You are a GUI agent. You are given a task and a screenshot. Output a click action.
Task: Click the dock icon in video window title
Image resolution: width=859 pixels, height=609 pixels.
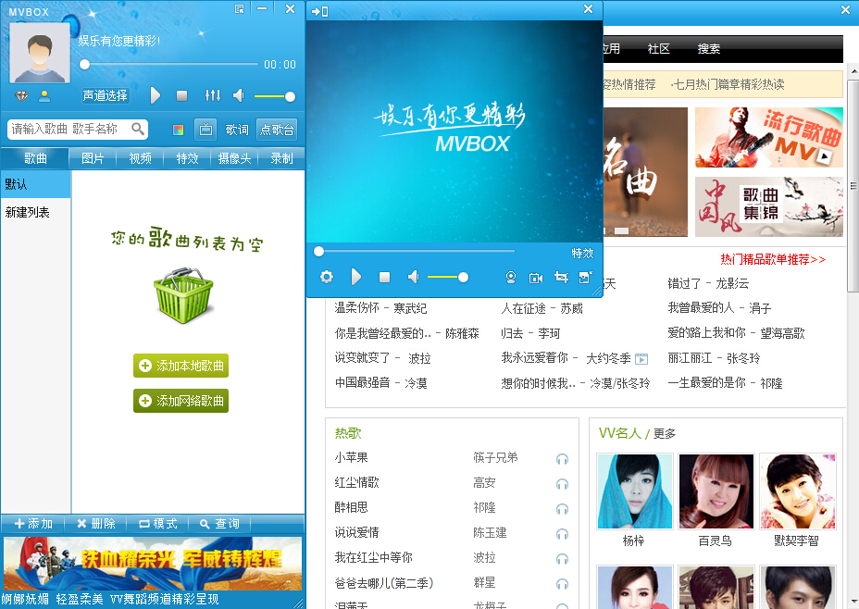320,11
